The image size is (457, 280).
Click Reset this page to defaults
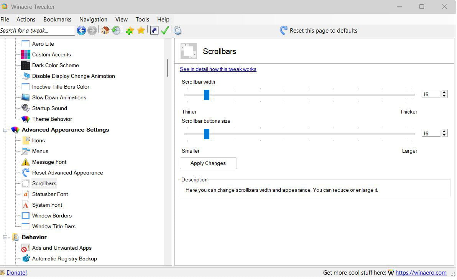click(319, 30)
